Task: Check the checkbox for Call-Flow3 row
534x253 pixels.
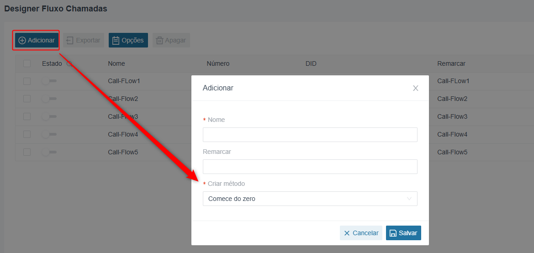Action: pos(27,116)
